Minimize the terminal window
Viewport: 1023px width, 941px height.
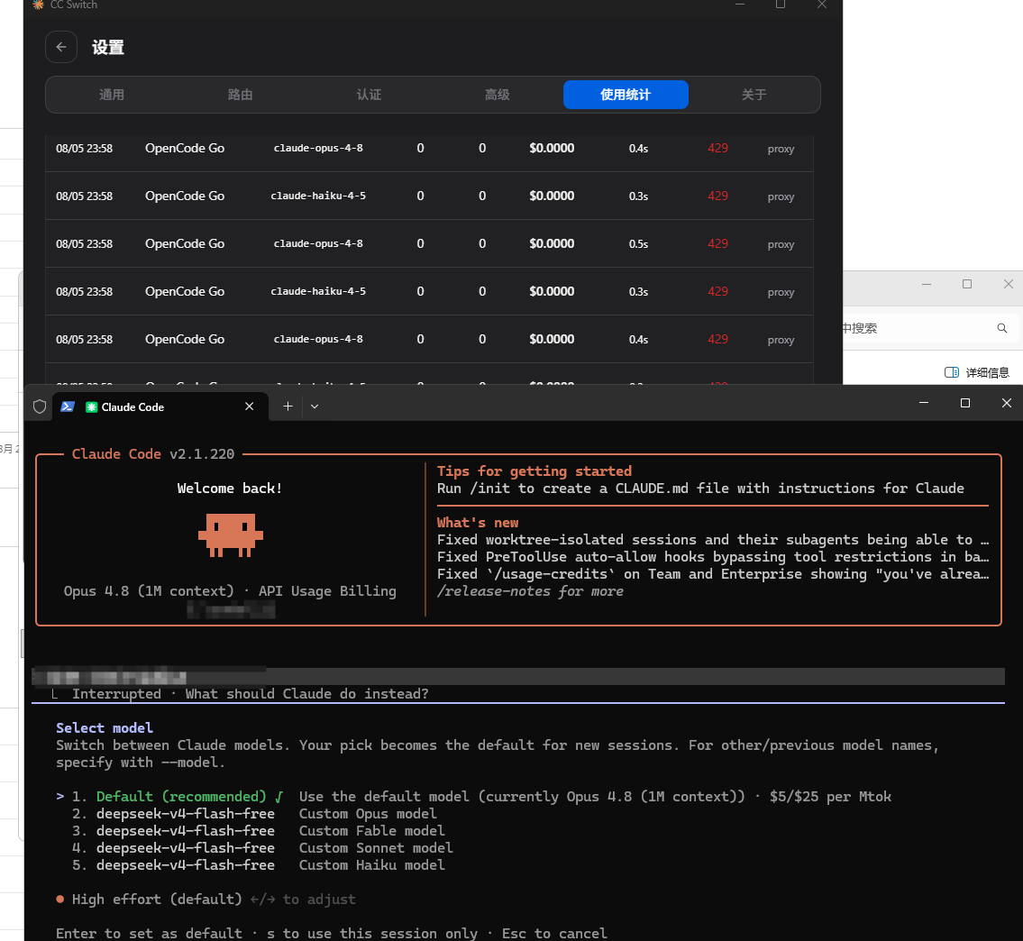(x=924, y=403)
